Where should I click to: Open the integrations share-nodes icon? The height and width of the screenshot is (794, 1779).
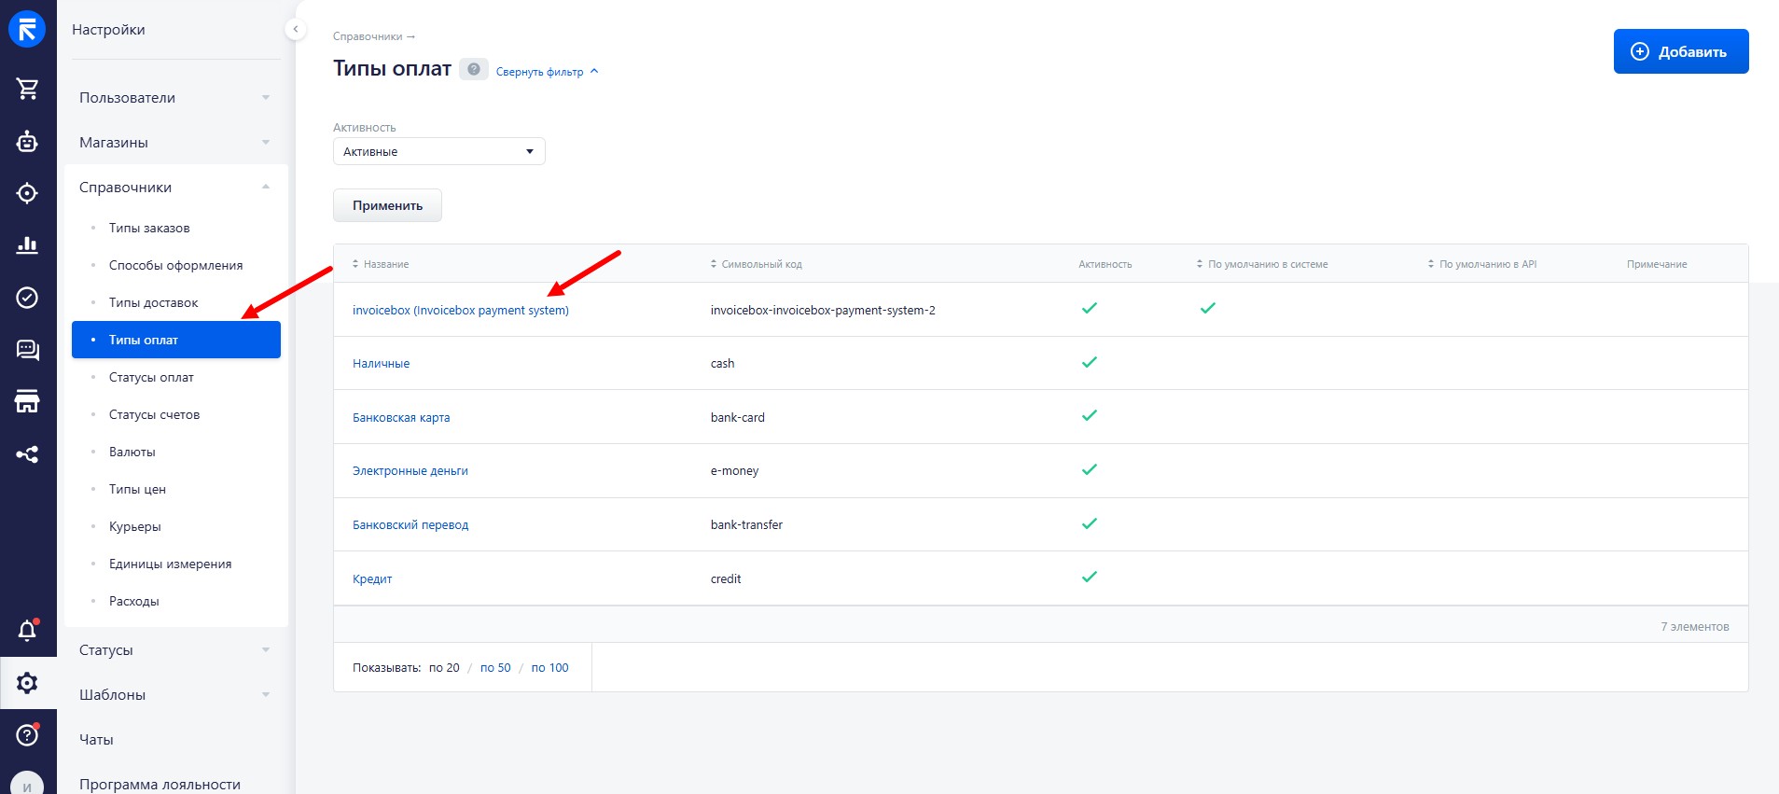tap(27, 454)
